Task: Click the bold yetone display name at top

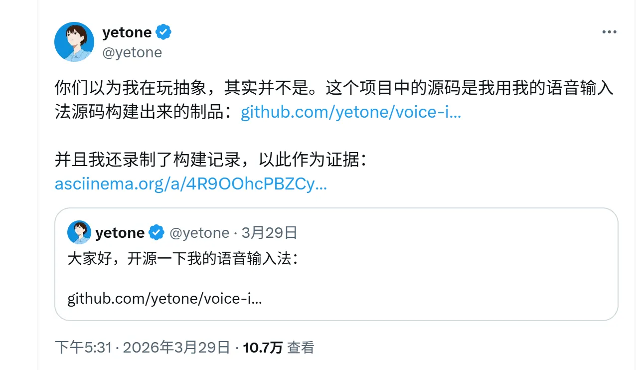Action: click(127, 32)
